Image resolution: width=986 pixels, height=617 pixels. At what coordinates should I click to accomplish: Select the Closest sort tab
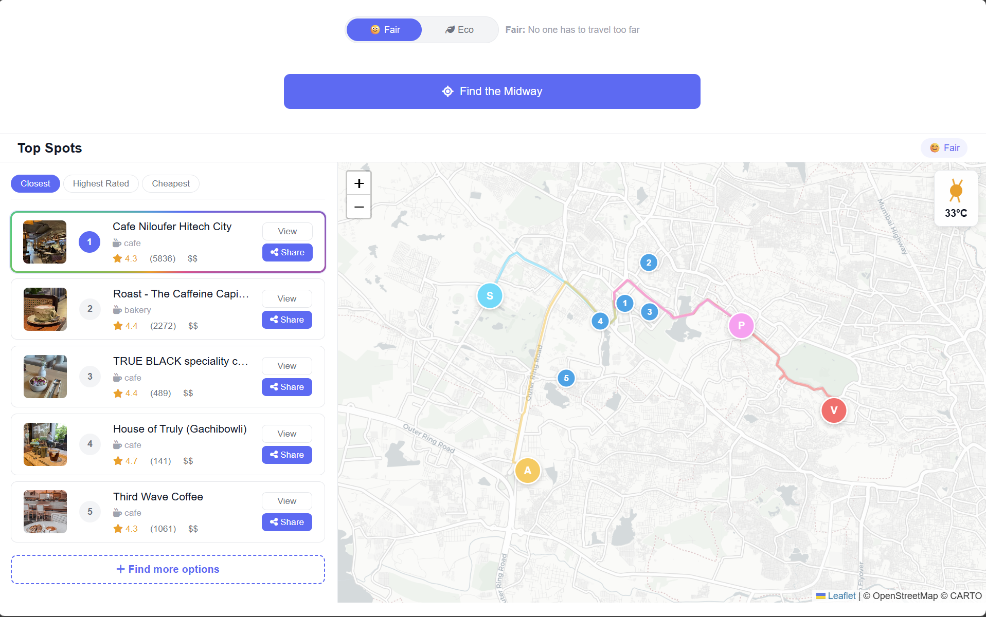(35, 183)
